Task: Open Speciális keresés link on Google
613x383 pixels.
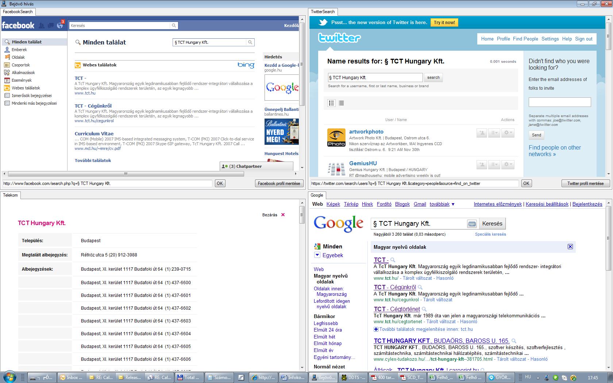Action: [x=490, y=234]
